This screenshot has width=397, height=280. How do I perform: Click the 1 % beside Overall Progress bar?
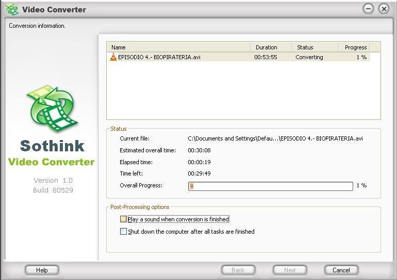click(361, 185)
